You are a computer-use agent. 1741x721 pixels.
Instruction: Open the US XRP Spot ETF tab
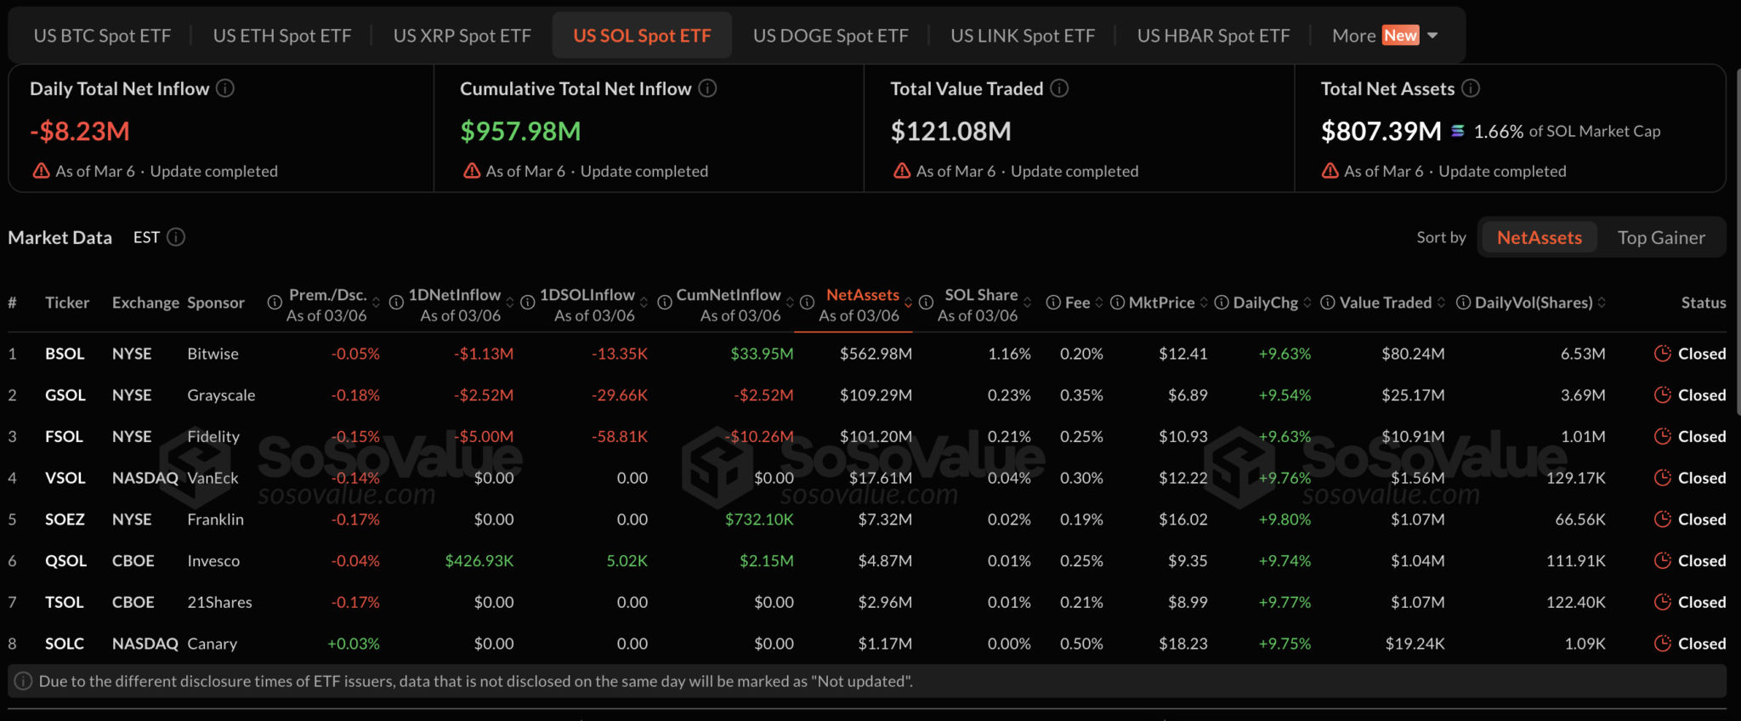click(x=462, y=36)
